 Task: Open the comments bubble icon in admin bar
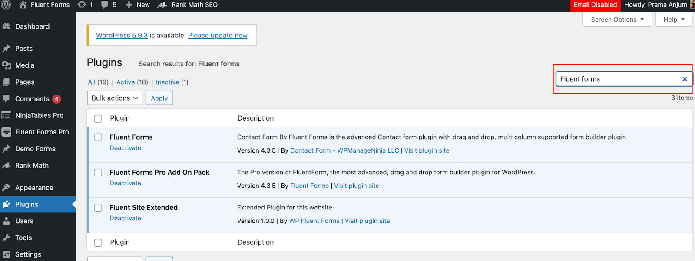click(105, 5)
